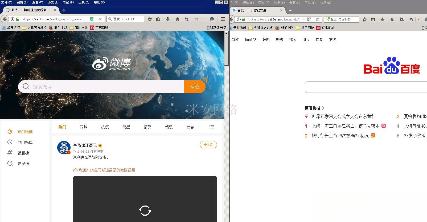The height and width of the screenshot is (222, 427).
Task: Open the undo dropdown arrow in the Baidu toolbar
Action: tap(418, 19)
